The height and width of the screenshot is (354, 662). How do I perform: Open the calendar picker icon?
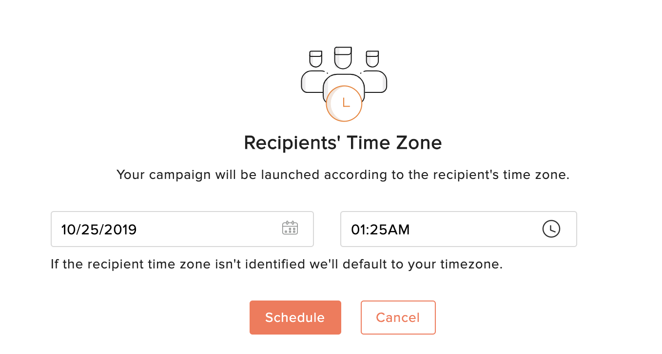click(290, 228)
